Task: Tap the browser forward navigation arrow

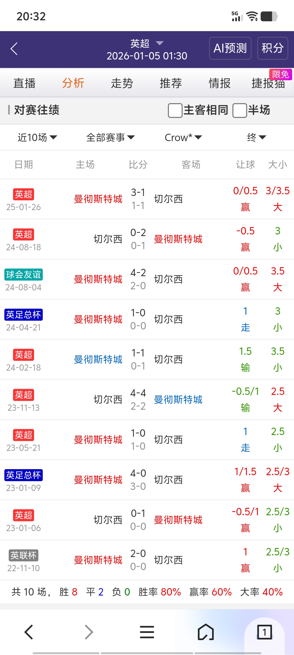Action: pos(88,632)
